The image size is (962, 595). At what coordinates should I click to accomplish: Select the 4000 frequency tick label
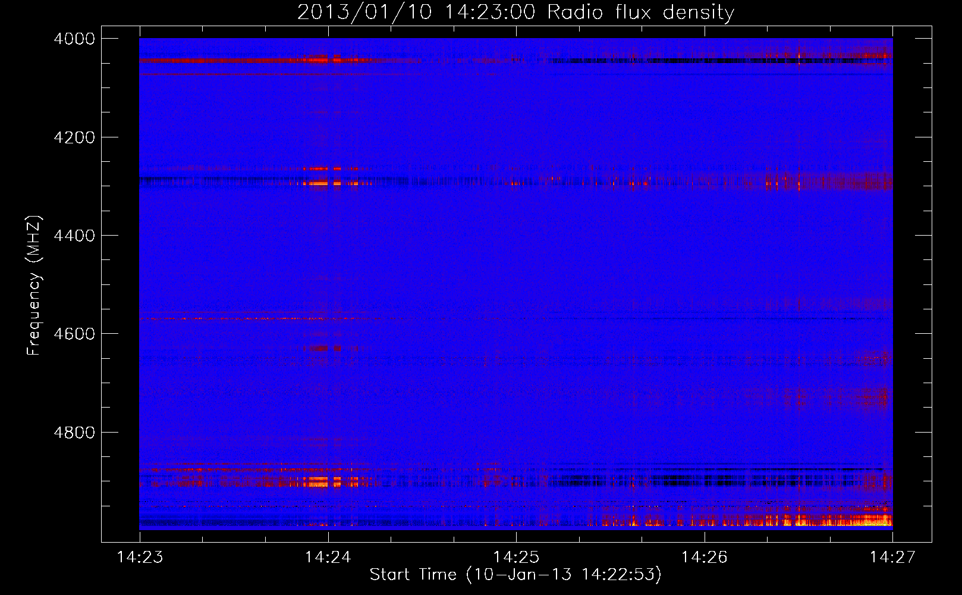click(74, 39)
